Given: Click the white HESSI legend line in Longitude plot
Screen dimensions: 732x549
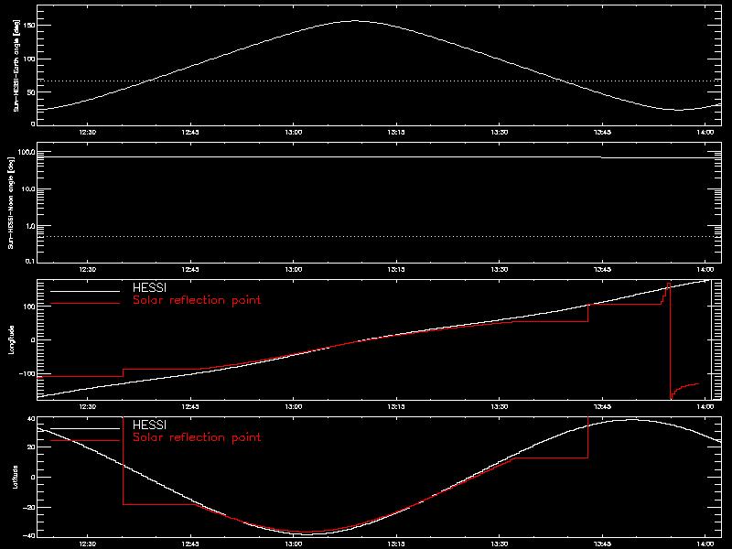Looking at the screenshot, I should click(x=85, y=291).
